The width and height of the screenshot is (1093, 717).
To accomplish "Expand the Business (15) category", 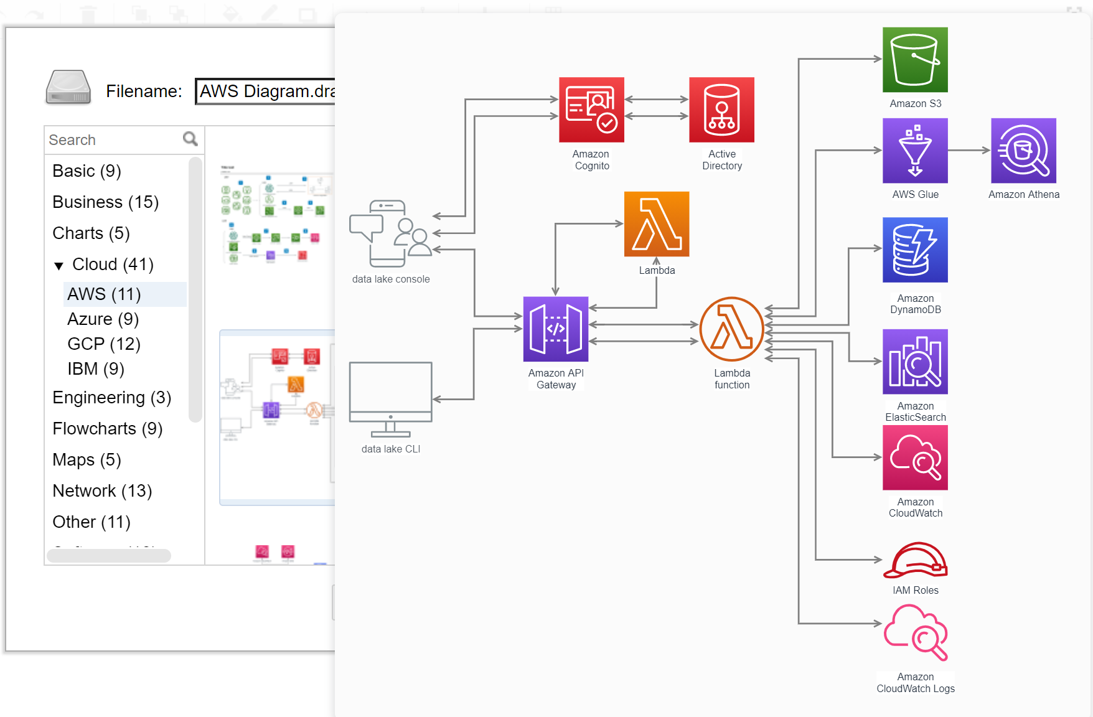I will [105, 202].
